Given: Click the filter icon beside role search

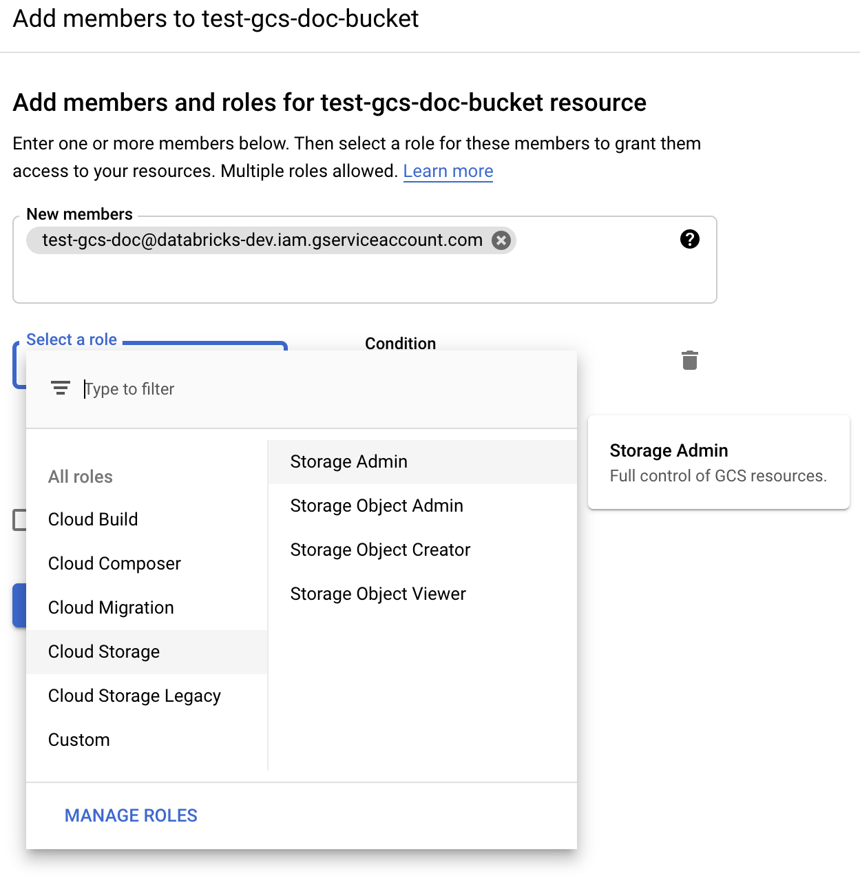Looking at the screenshot, I should 61,388.
